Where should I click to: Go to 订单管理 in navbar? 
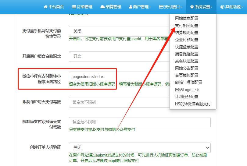(82, 7)
